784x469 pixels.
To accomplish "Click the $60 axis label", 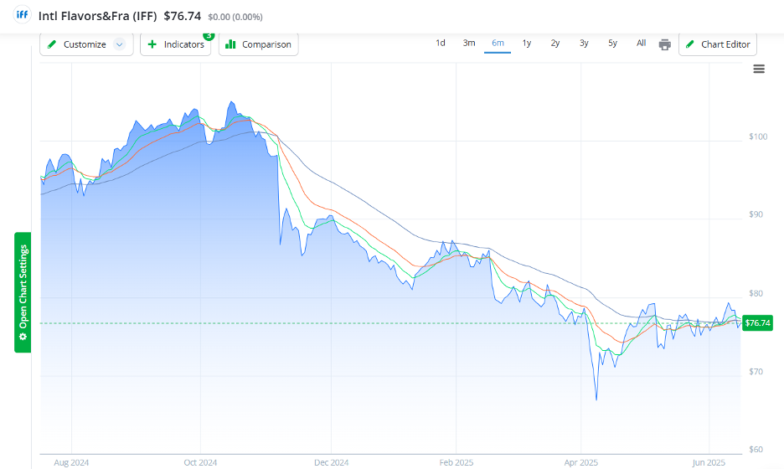I will pyautogui.click(x=756, y=450).
